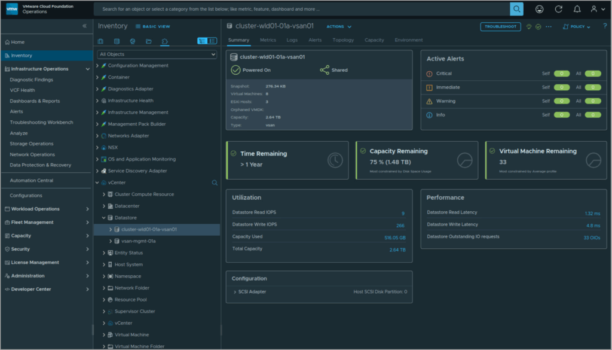This screenshot has height=350, width=612.
Task: Open Capacity Used value link 516.05 GB
Action: tap(394, 238)
